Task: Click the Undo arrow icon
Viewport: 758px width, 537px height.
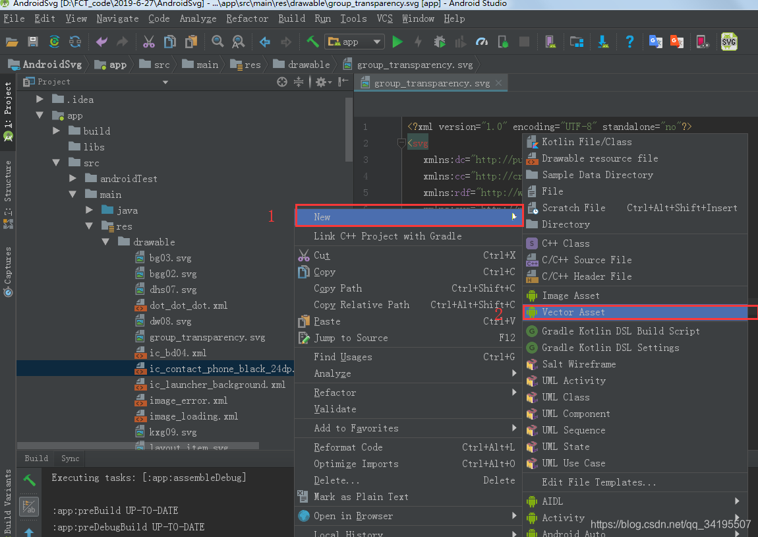Action: click(x=102, y=42)
